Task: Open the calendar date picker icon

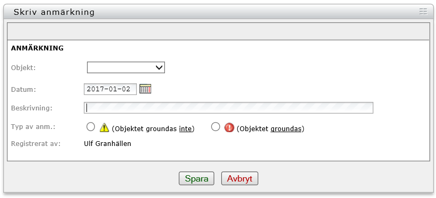Action: point(145,89)
